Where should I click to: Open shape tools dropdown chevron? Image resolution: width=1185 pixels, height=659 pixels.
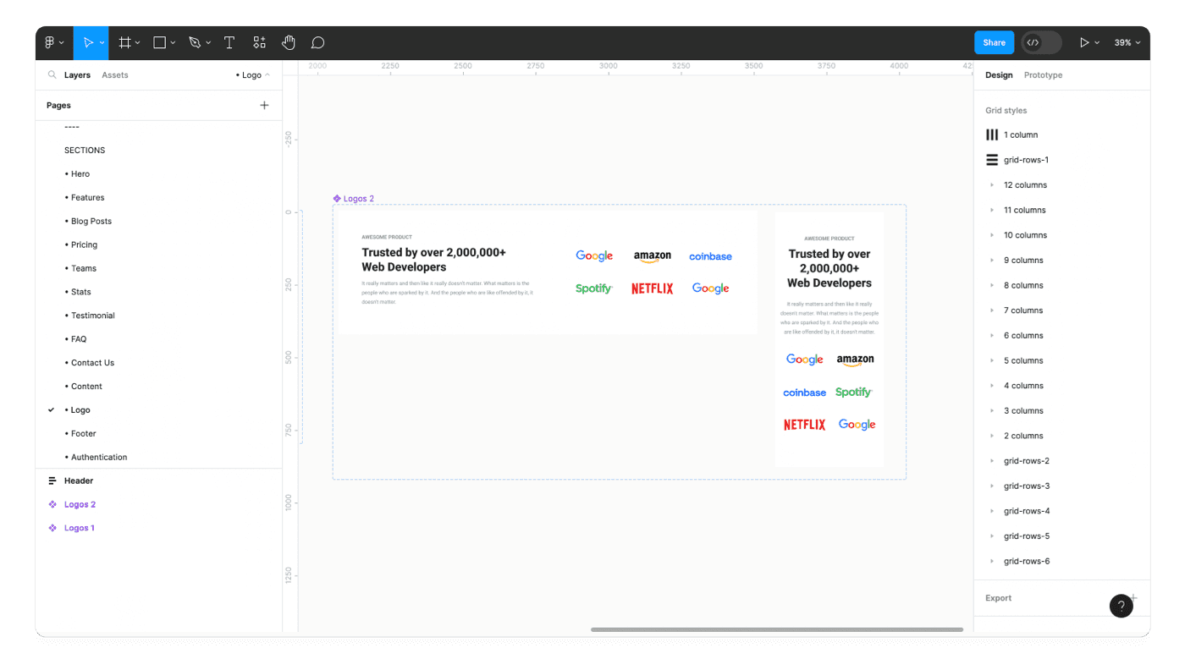173,43
